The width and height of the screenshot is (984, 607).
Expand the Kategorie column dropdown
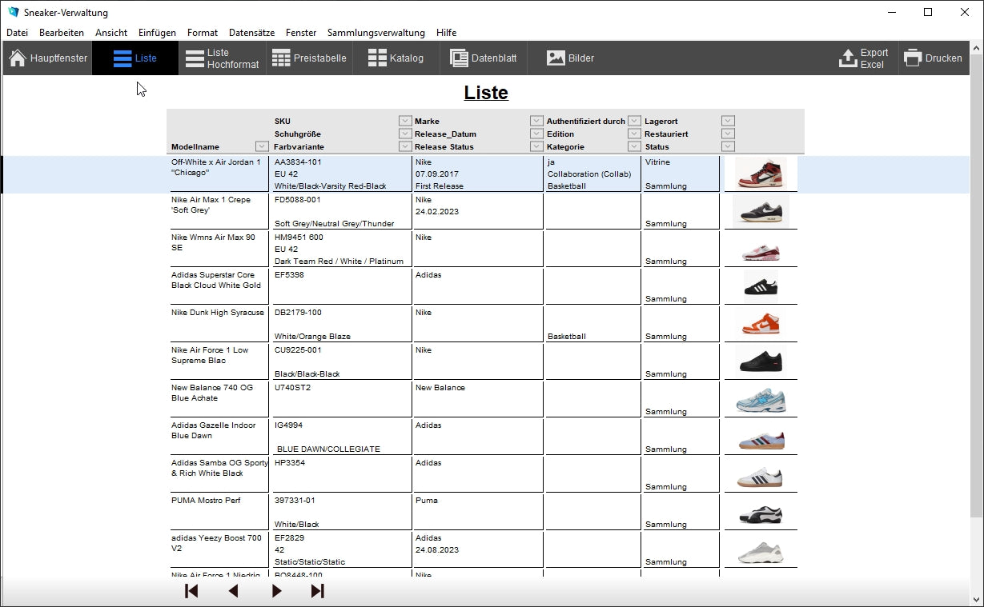[634, 146]
